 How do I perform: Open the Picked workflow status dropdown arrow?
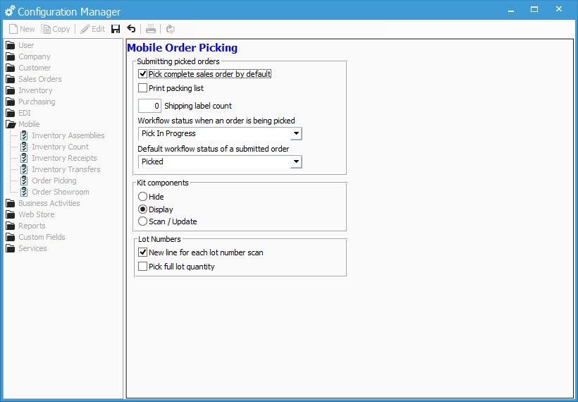point(296,162)
